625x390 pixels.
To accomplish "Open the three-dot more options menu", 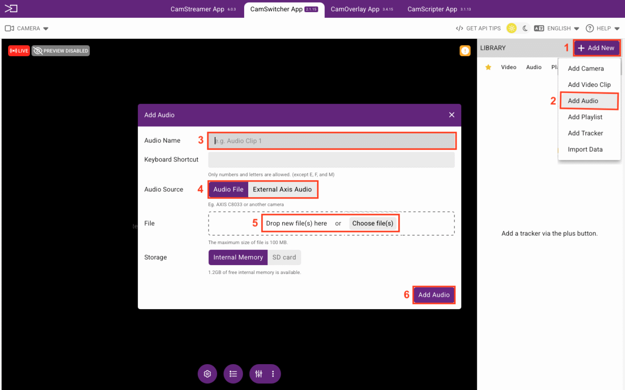I will pos(273,374).
